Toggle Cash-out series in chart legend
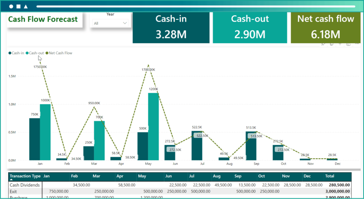Screen dimensions: 364x199 pyautogui.click(x=35, y=53)
